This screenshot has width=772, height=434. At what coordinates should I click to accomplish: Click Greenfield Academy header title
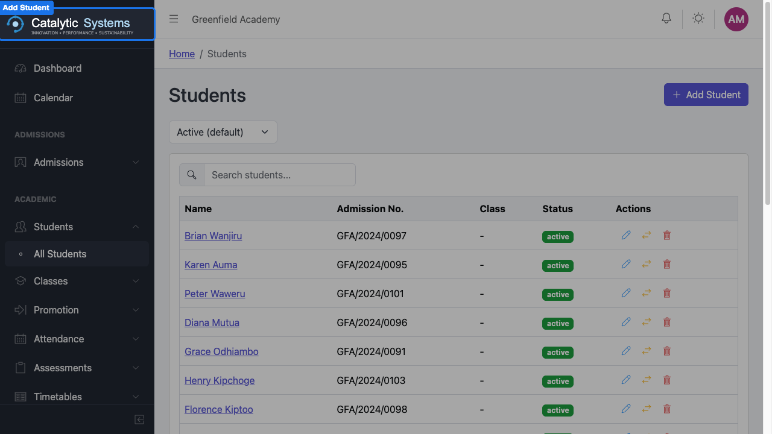236,19
